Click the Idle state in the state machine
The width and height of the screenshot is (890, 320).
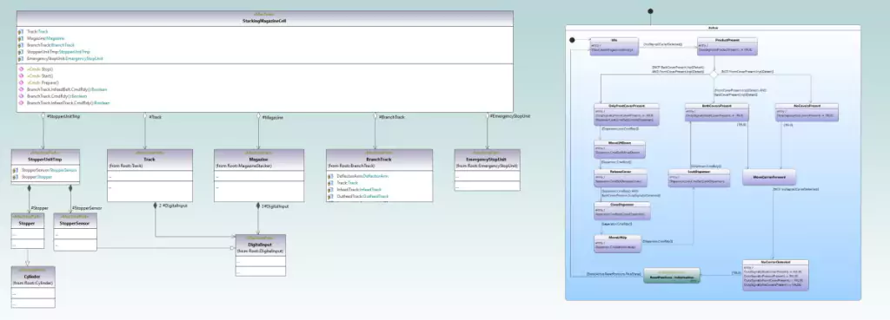614,47
